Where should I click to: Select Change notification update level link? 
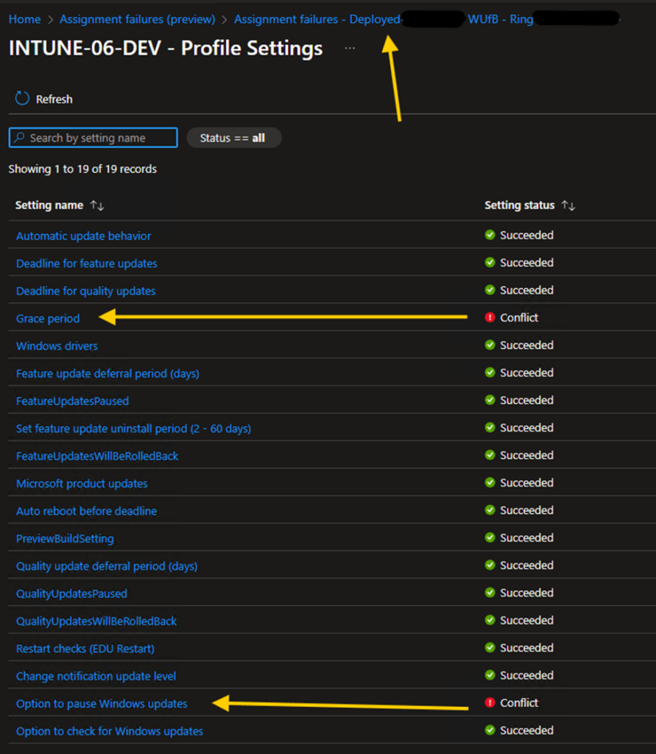(96, 676)
